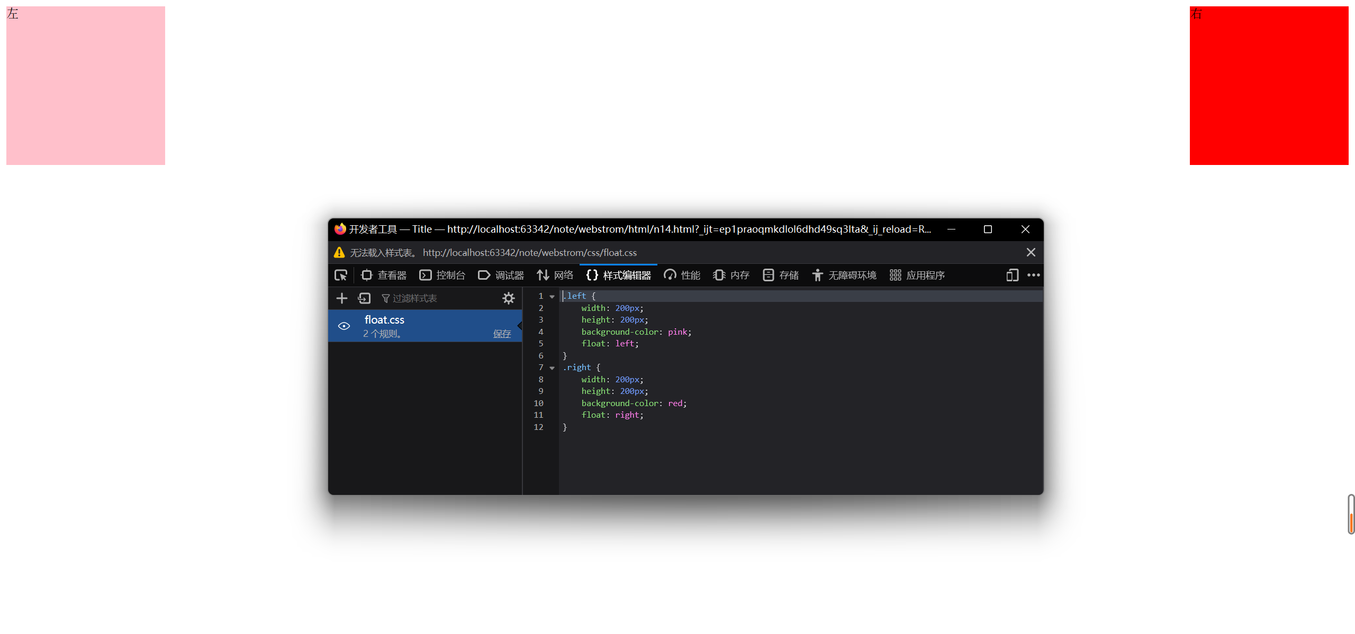The height and width of the screenshot is (634, 1355).
Task: Toggle responsive design mode icon
Action: tap(1012, 275)
